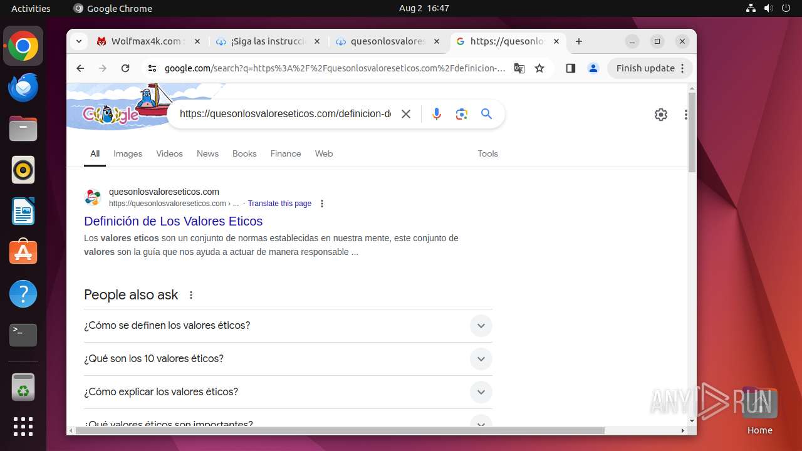Focus Chrome address bar URL
The height and width of the screenshot is (451, 802).
(x=335, y=68)
